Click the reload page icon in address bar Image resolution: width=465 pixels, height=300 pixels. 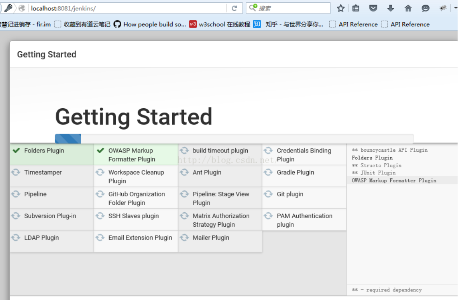click(234, 8)
